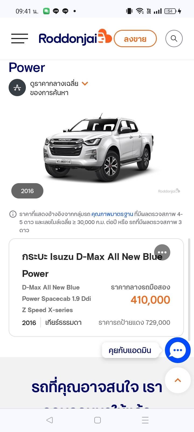This screenshot has height=432, width=194.
Task: Select the 2016 year tag
Action: pyautogui.click(x=27, y=191)
